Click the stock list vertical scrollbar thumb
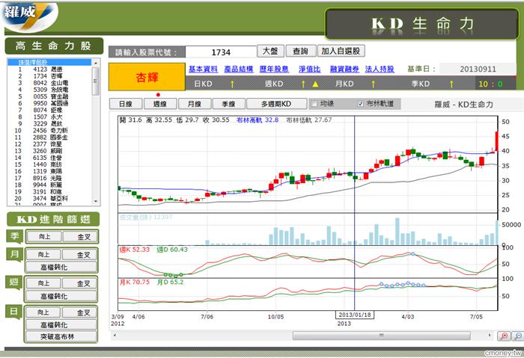The image size is (524, 358). tap(96, 81)
